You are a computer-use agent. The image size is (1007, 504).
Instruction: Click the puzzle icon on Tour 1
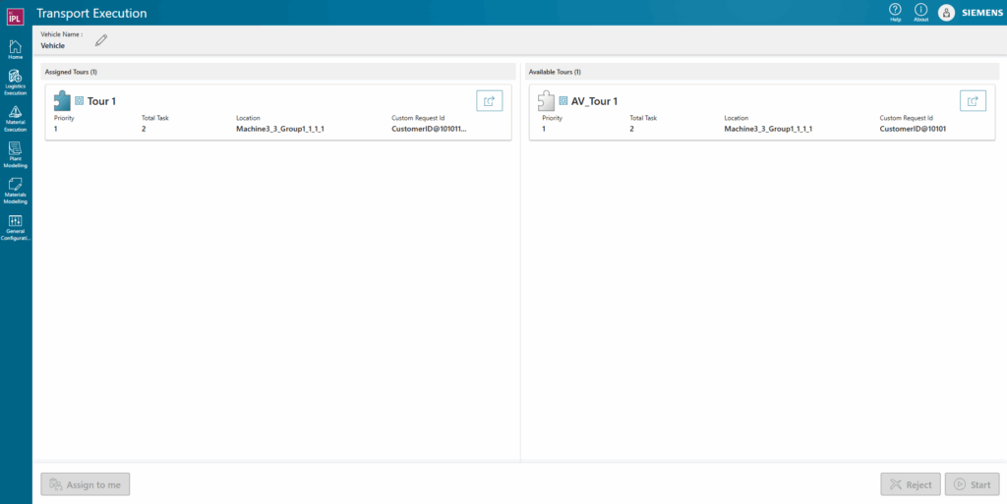click(x=62, y=100)
